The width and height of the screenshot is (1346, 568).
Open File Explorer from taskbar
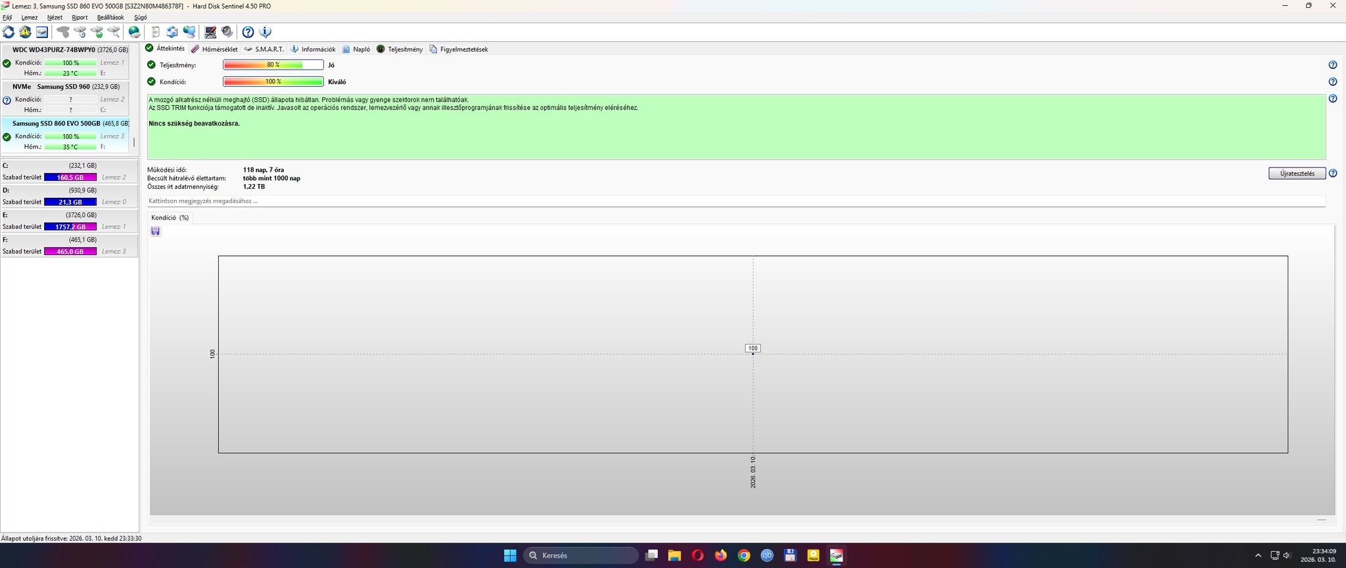click(x=674, y=556)
